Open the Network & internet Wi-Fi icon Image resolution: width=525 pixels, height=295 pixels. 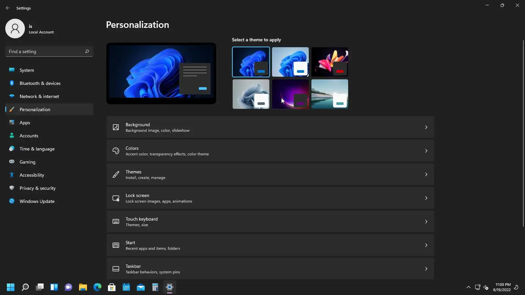coord(12,96)
